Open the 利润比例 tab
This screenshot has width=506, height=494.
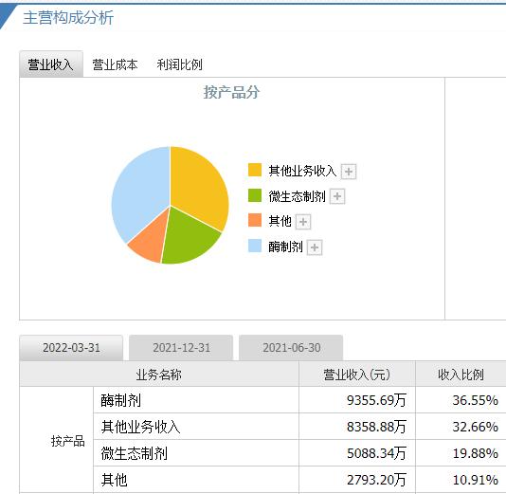179,64
